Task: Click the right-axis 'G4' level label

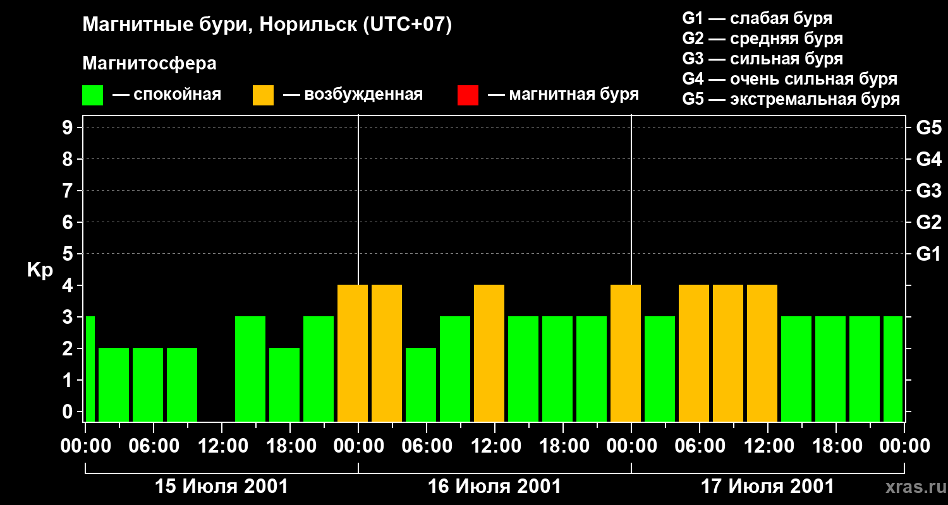Action: pyautogui.click(x=929, y=159)
